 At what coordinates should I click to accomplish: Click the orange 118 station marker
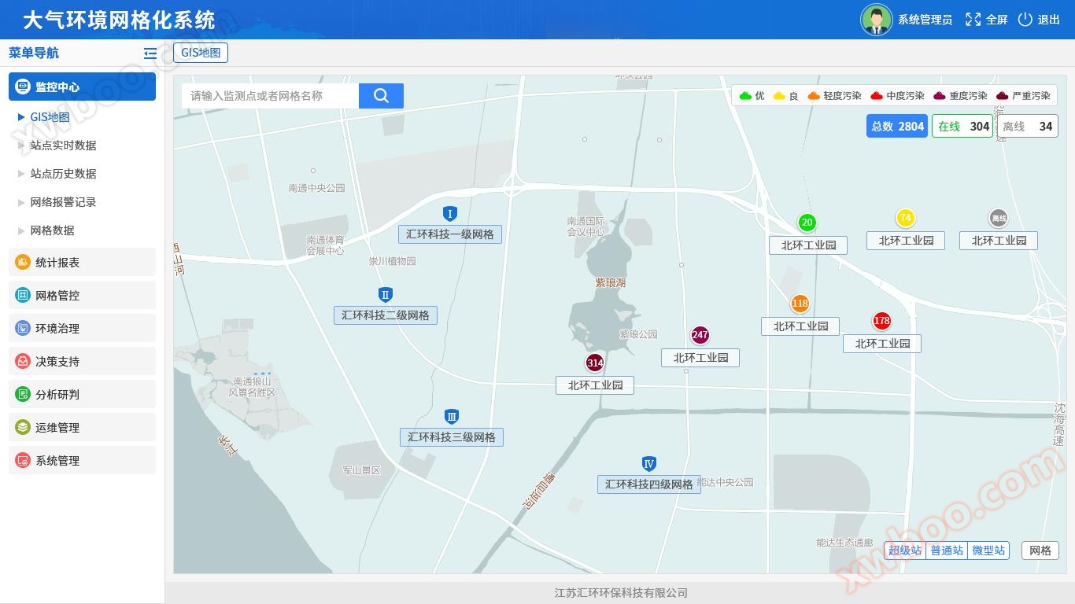[x=800, y=304]
